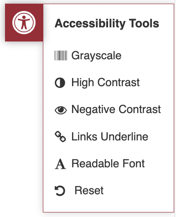Click the Accessibility Tools heading
This screenshot has height=217, width=176.
[107, 24]
